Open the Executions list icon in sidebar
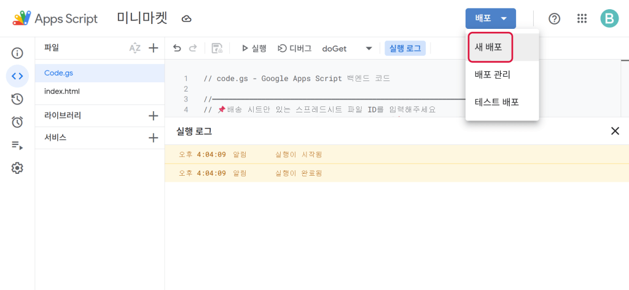The width and height of the screenshot is (629, 290). [x=17, y=145]
